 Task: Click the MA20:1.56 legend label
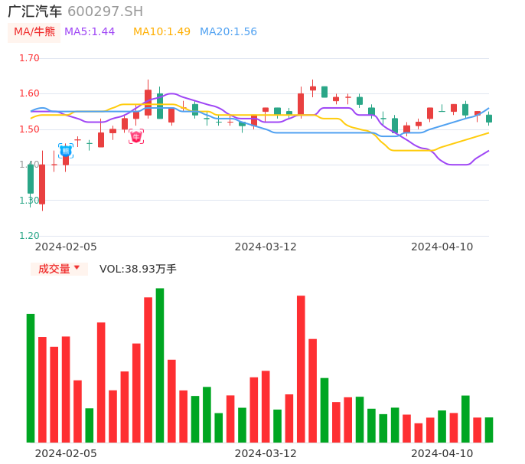(228, 32)
